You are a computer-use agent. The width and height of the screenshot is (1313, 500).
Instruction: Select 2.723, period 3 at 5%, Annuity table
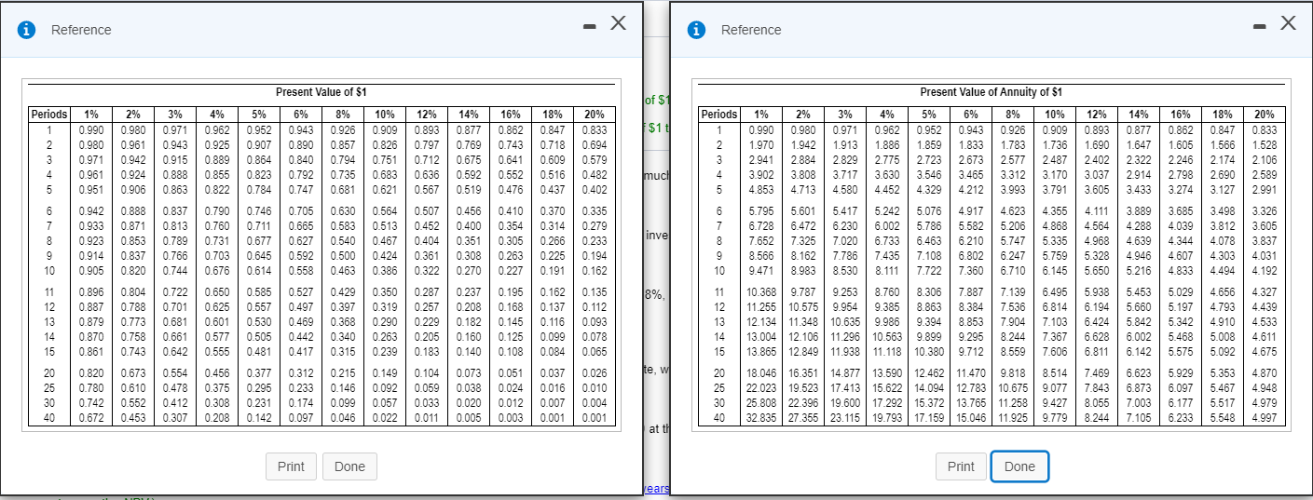(x=929, y=161)
